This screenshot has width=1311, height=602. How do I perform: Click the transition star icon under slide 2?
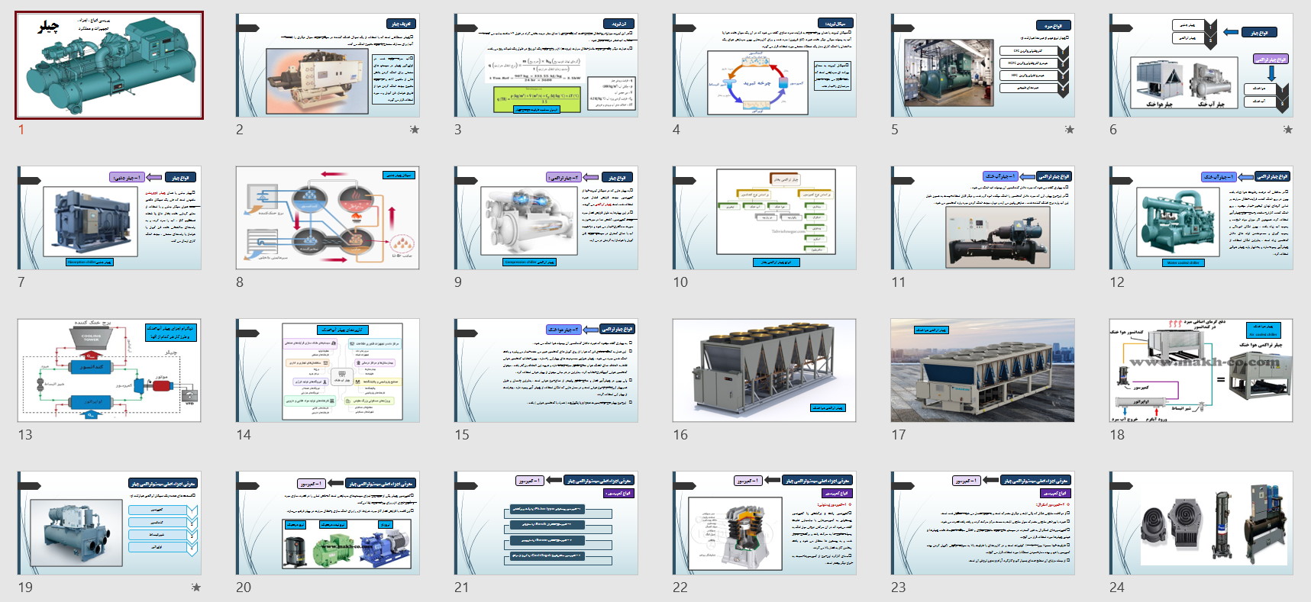click(x=415, y=130)
